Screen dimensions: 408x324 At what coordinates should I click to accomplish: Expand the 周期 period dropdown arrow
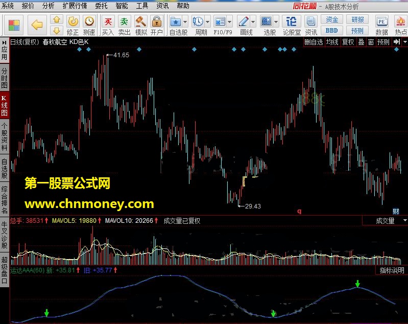[207, 22]
